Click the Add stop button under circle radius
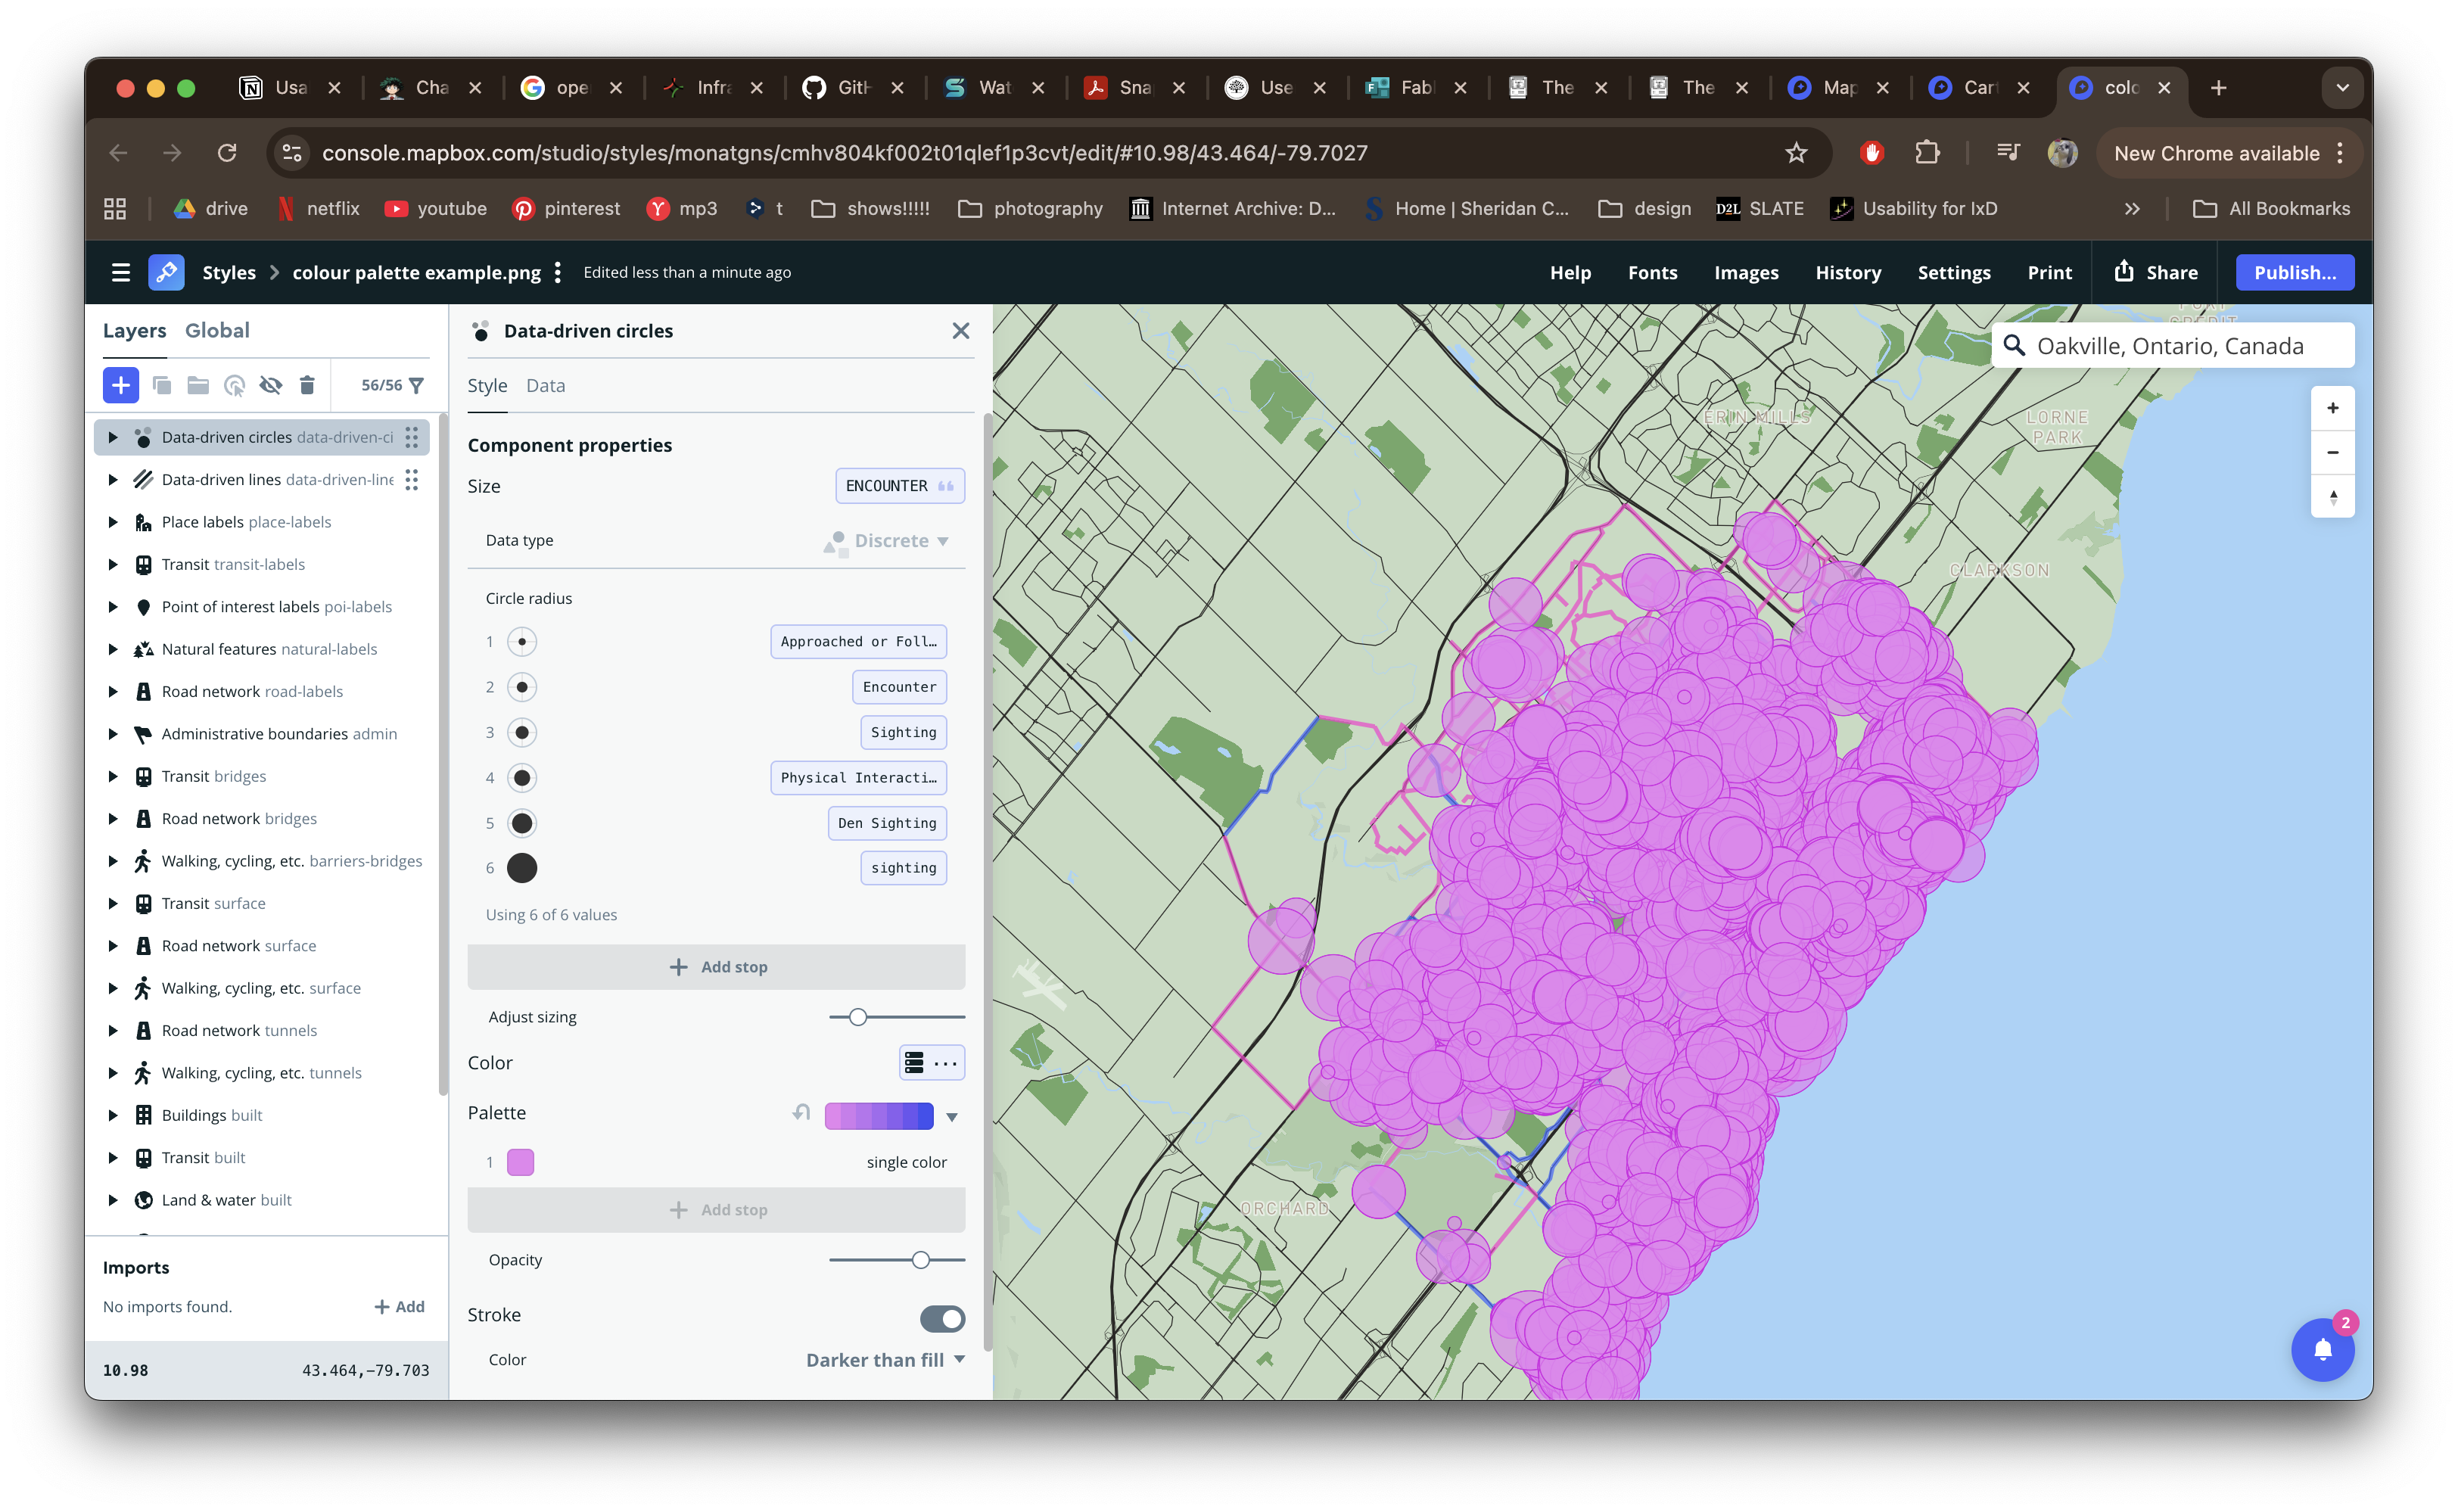This screenshot has width=2458, height=1512. [716, 966]
